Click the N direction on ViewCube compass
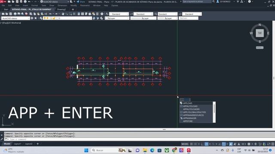This screenshot has height=154, width=275. (260, 25)
